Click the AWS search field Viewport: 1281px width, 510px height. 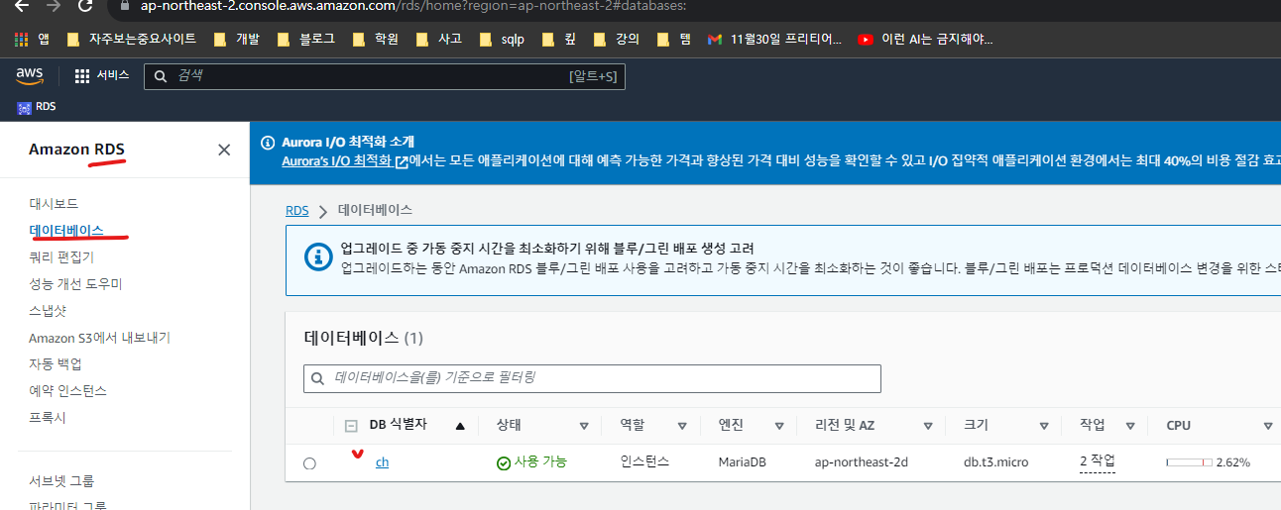(385, 76)
